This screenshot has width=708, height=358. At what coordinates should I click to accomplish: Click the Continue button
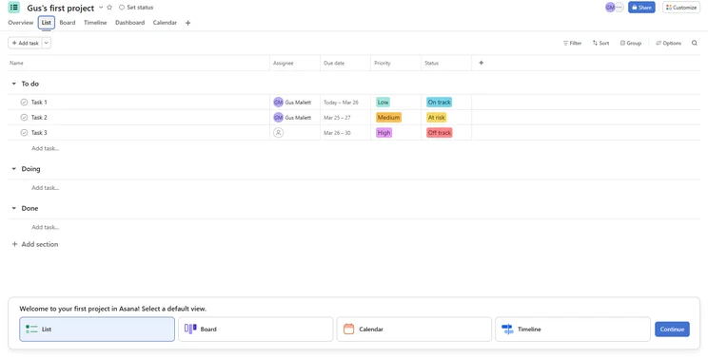[672, 330]
